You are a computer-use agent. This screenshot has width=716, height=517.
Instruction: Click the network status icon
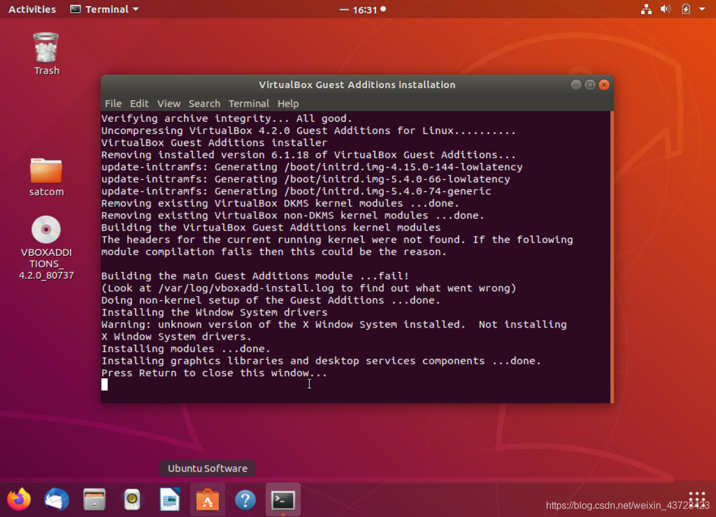coord(646,9)
